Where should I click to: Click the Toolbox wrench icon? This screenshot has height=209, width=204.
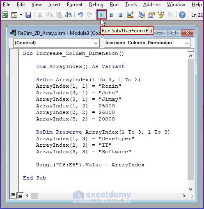click(170, 15)
